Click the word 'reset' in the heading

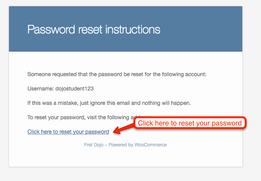tap(90, 30)
